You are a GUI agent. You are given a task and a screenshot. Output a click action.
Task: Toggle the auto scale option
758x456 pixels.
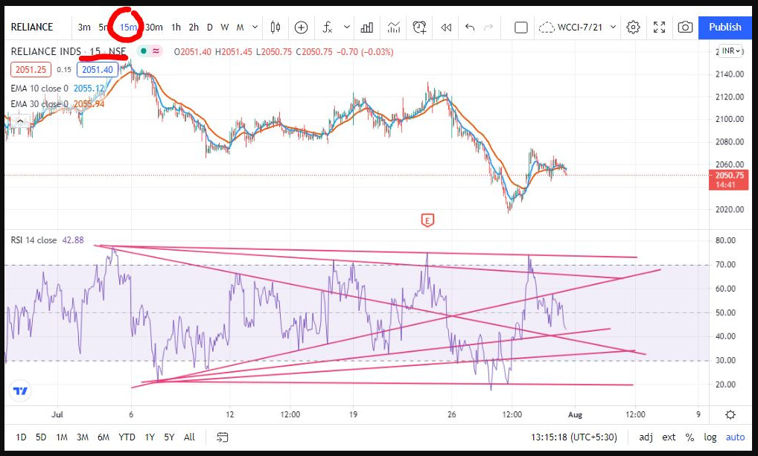point(734,437)
